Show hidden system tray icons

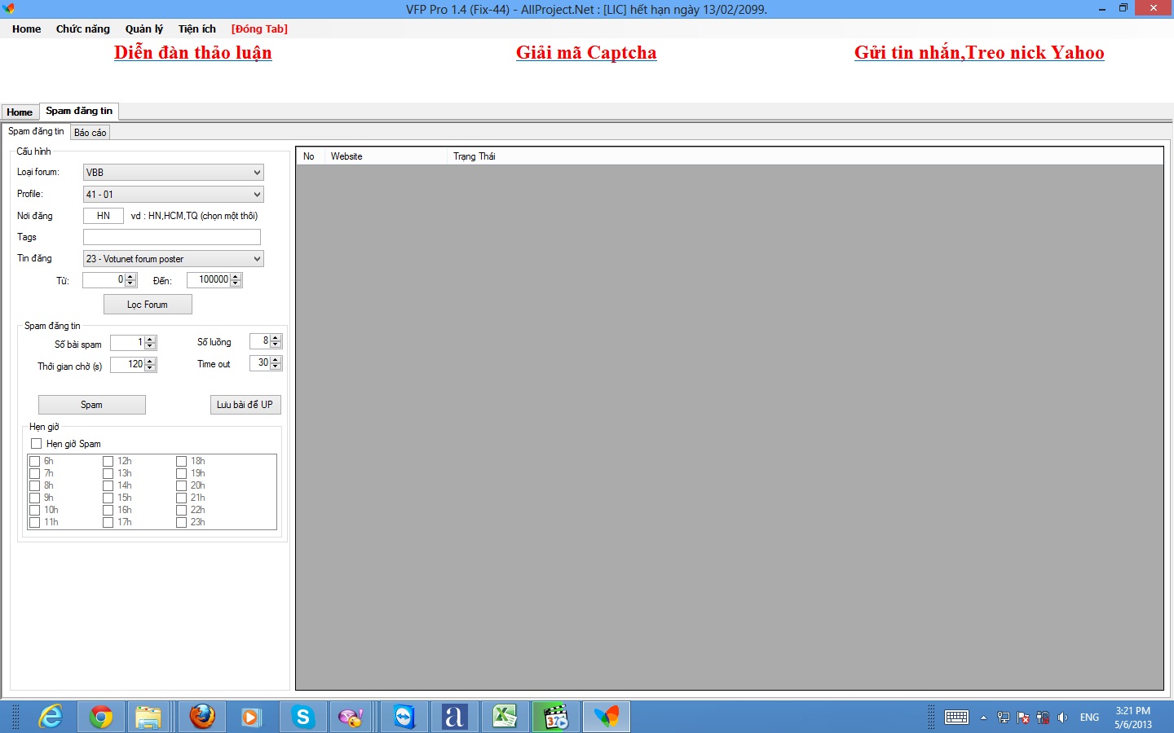click(983, 718)
